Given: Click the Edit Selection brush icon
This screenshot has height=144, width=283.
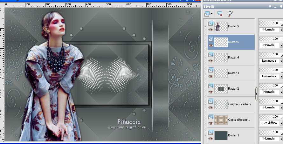Looking at the screenshot, I should pos(230,14).
